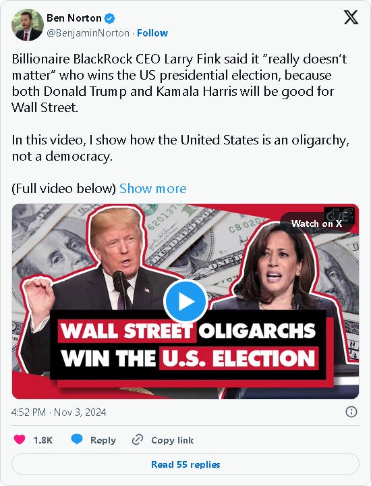Open Ben Norton's profile picture
The height and width of the screenshot is (486, 371).
point(27,25)
